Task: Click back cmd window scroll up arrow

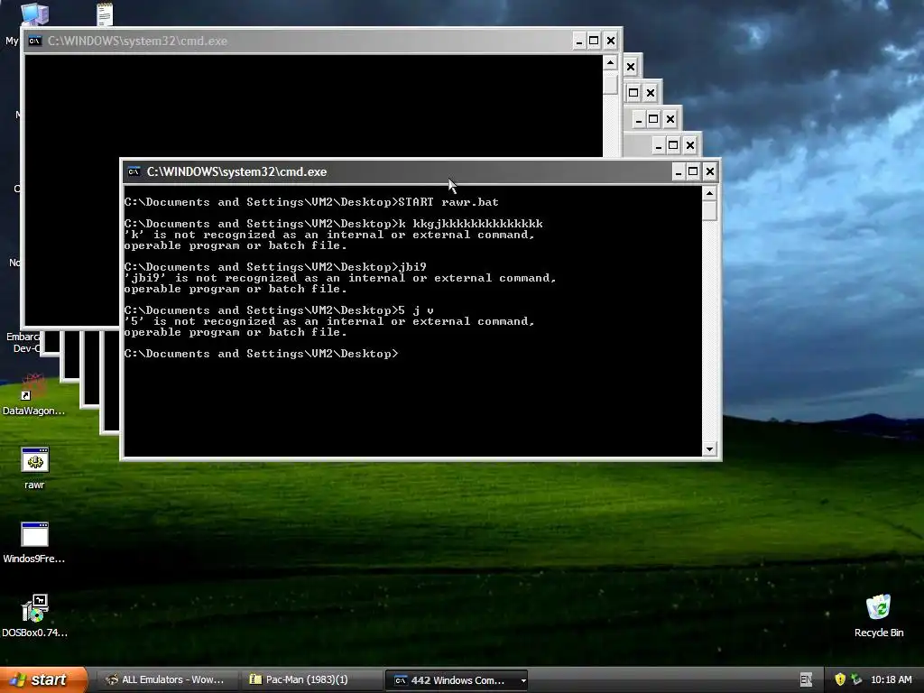Action: (x=611, y=62)
